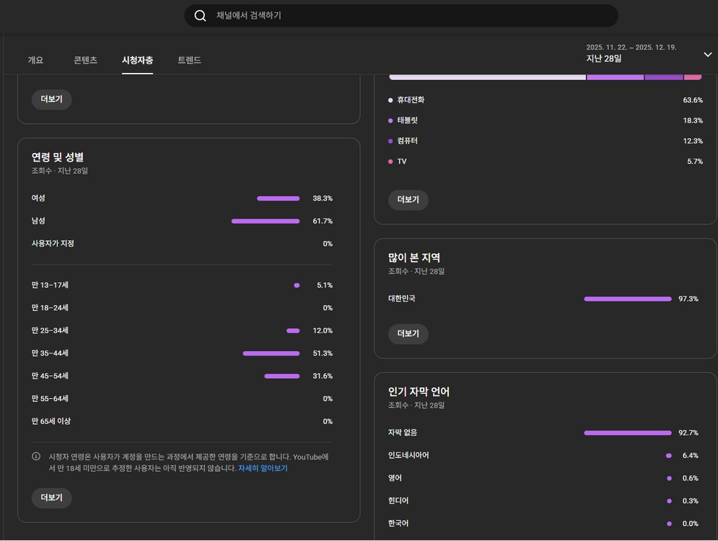Click the 만 55–64세 row label
Screen dimensions: 718x541
coord(50,399)
